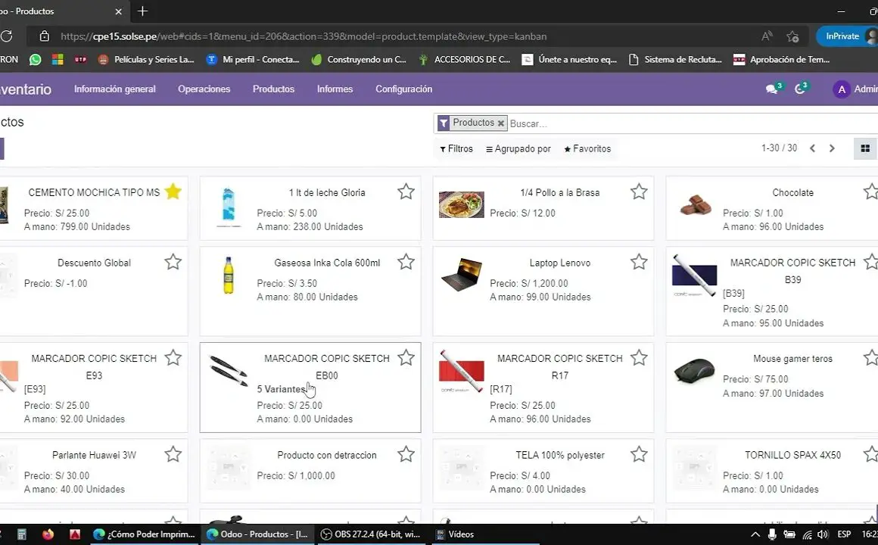Open OBS from the Windows taskbar

369,534
